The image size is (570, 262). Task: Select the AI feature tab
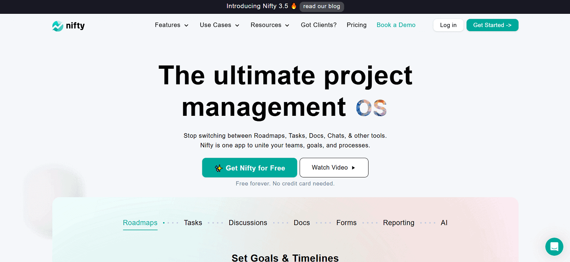[x=444, y=222]
